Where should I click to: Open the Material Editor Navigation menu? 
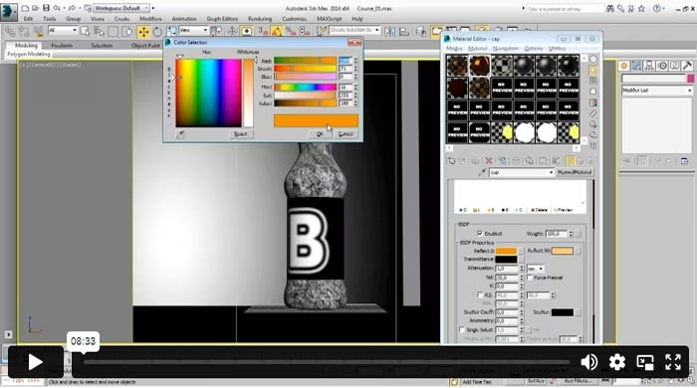(x=506, y=49)
